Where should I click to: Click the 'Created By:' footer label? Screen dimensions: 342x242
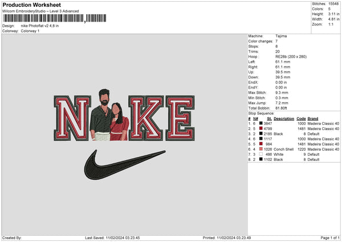coord(12,238)
